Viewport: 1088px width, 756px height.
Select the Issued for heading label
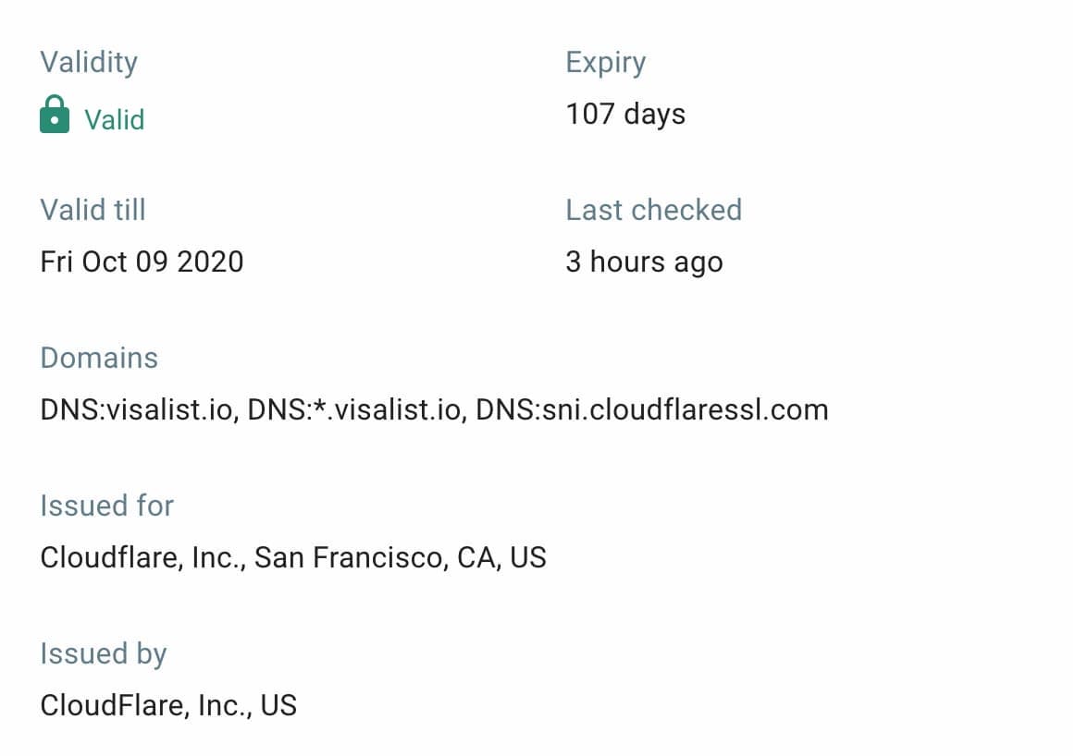click(x=107, y=506)
